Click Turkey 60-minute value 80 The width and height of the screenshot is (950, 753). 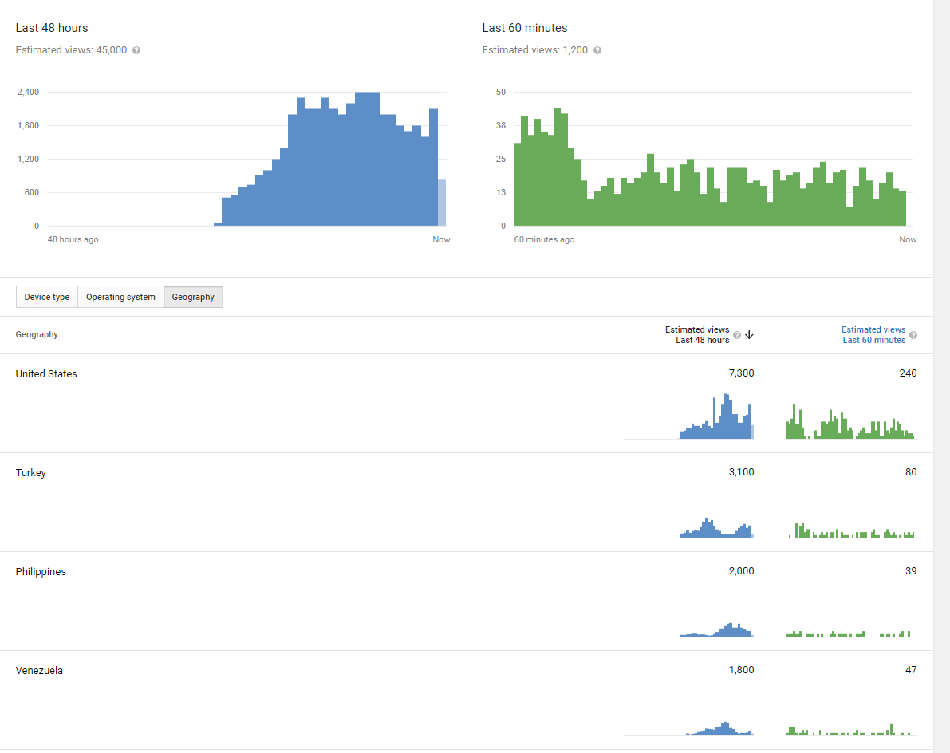pos(911,472)
